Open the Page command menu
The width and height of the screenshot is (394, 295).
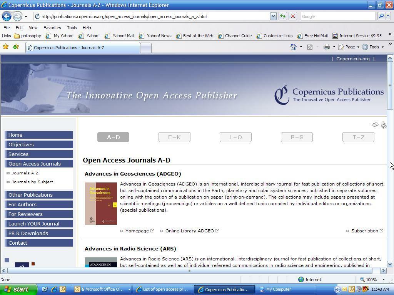pyautogui.click(x=349, y=47)
